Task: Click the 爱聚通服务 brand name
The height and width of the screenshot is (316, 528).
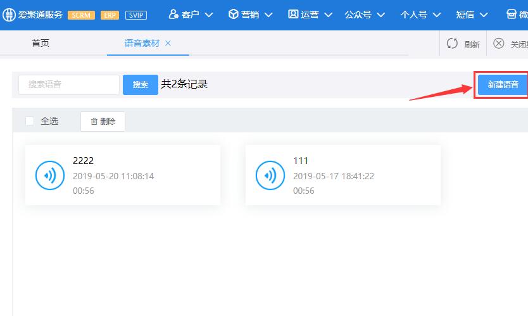Action: 41,15
